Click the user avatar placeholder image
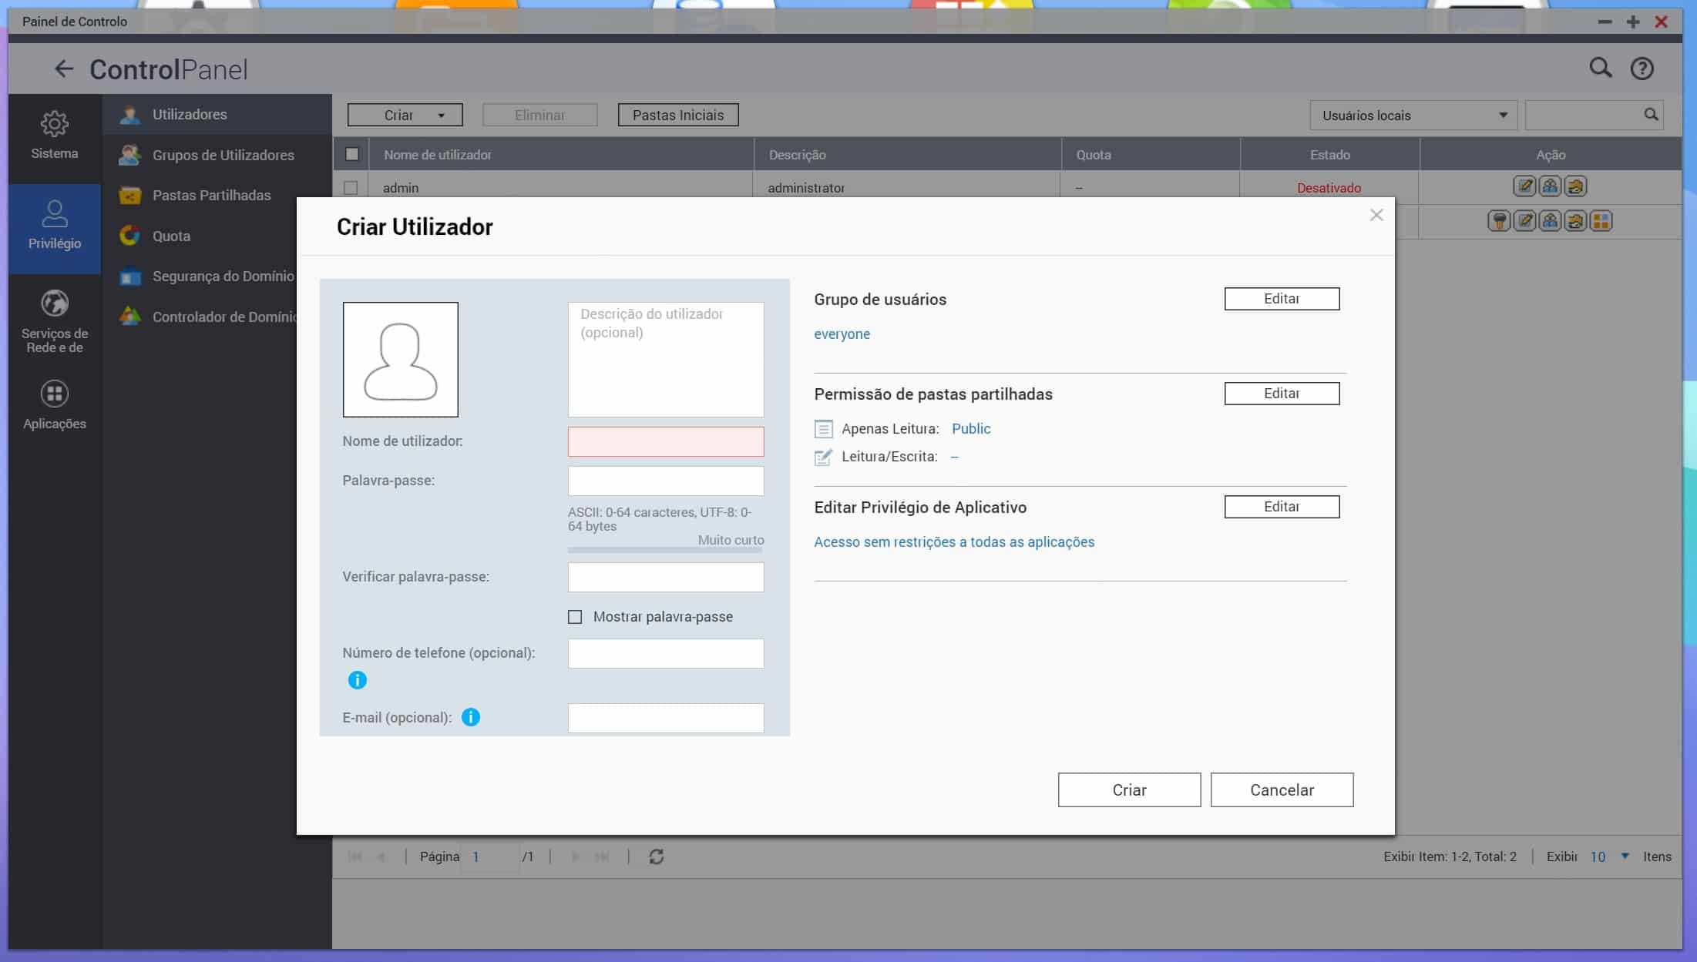Image resolution: width=1697 pixels, height=962 pixels. pyautogui.click(x=400, y=360)
